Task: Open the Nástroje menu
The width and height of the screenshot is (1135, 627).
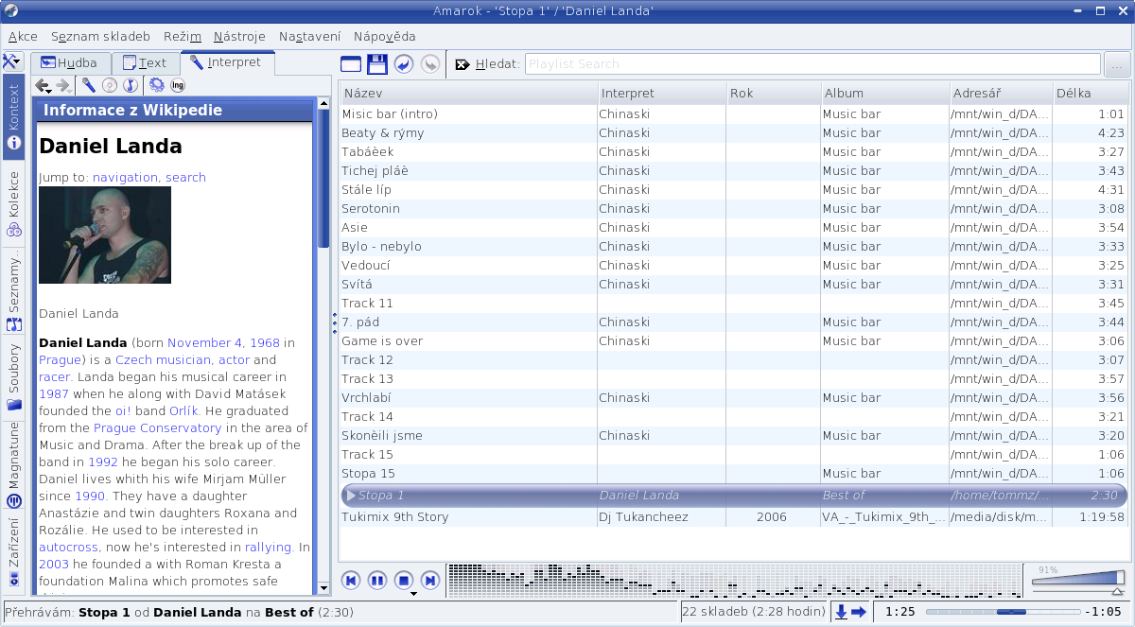Action: click(x=239, y=36)
